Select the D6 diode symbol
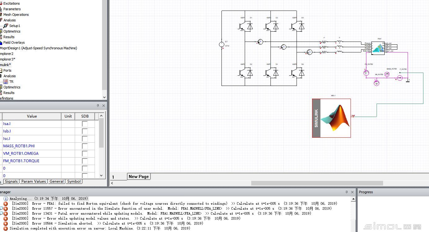Image resolution: width=429 pixels, height=232 pixels. click(302, 73)
